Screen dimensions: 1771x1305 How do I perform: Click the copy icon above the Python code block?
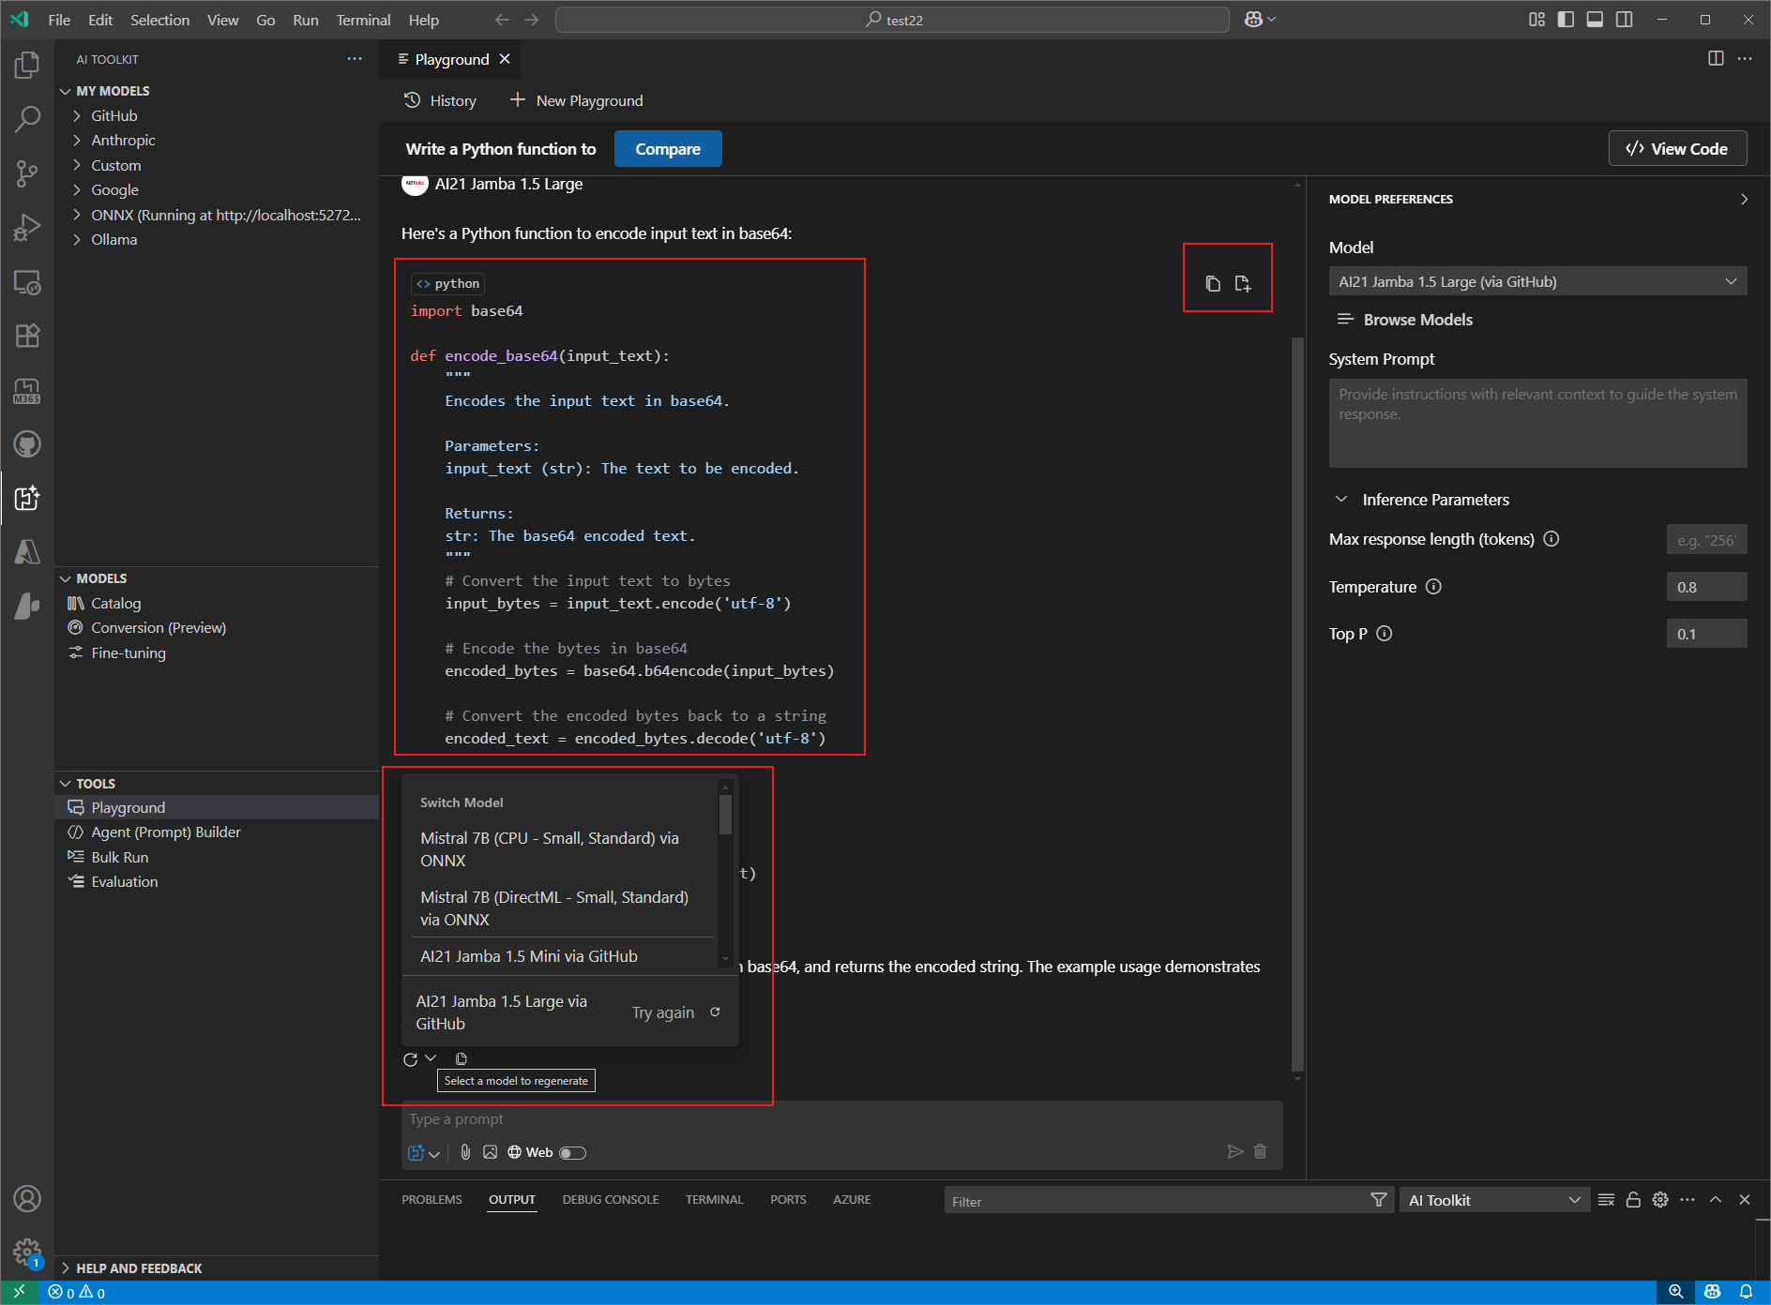1213,282
